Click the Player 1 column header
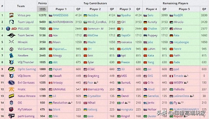Viewport: 209px width, 119px height. point(61,9)
